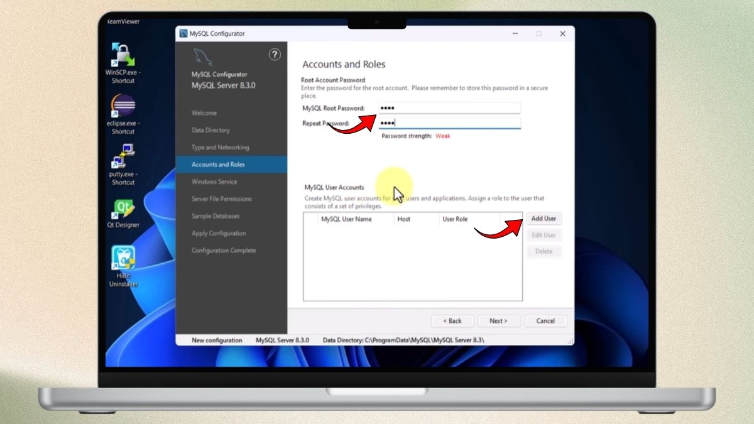Viewport: 754px width, 424px height.
Task: Click the User Role column header
Action: [469, 219]
